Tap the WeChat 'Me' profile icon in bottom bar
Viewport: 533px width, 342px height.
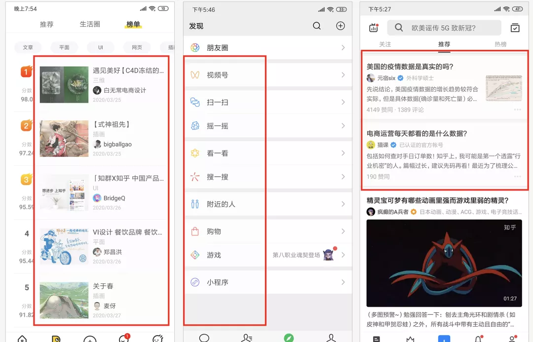(x=331, y=338)
